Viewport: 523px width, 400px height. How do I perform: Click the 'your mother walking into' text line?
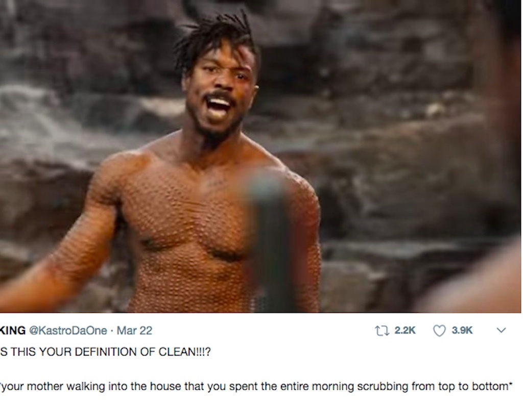(255, 387)
